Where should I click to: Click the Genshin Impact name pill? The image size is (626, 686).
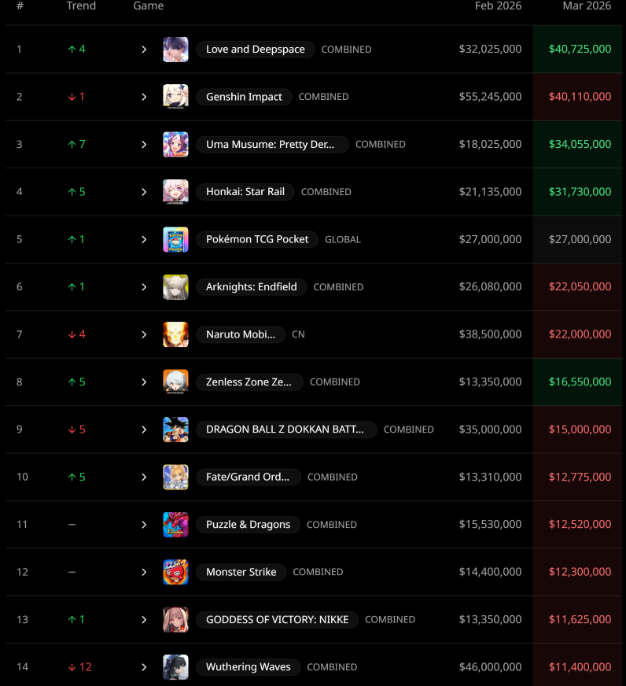click(244, 97)
